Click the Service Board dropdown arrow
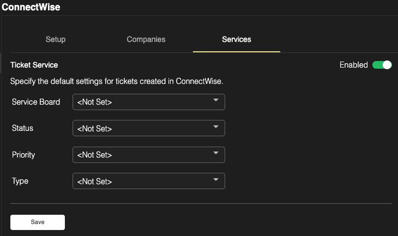398x236 pixels. [216, 101]
